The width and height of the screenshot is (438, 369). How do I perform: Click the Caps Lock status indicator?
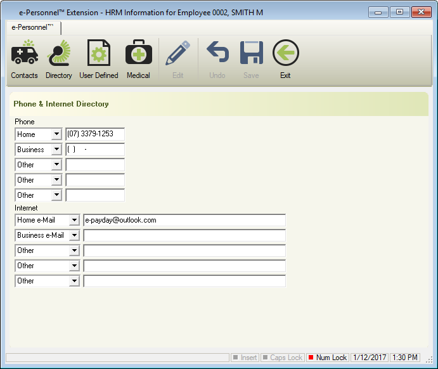283,358
